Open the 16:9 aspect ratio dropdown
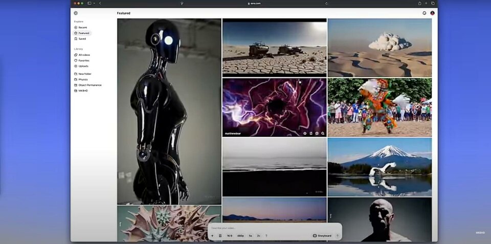The width and height of the screenshot is (491, 244). coord(230,236)
